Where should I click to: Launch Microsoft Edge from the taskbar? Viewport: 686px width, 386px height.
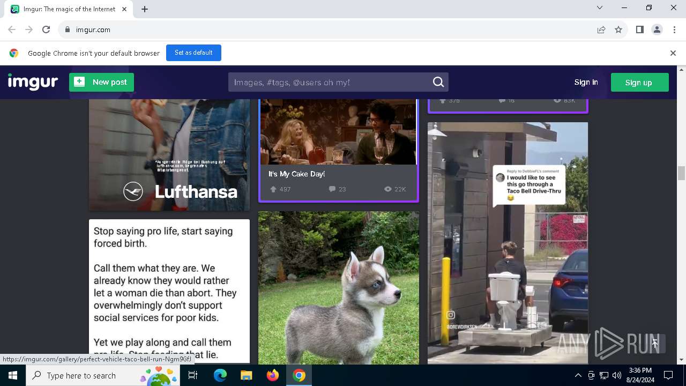pyautogui.click(x=220, y=375)
